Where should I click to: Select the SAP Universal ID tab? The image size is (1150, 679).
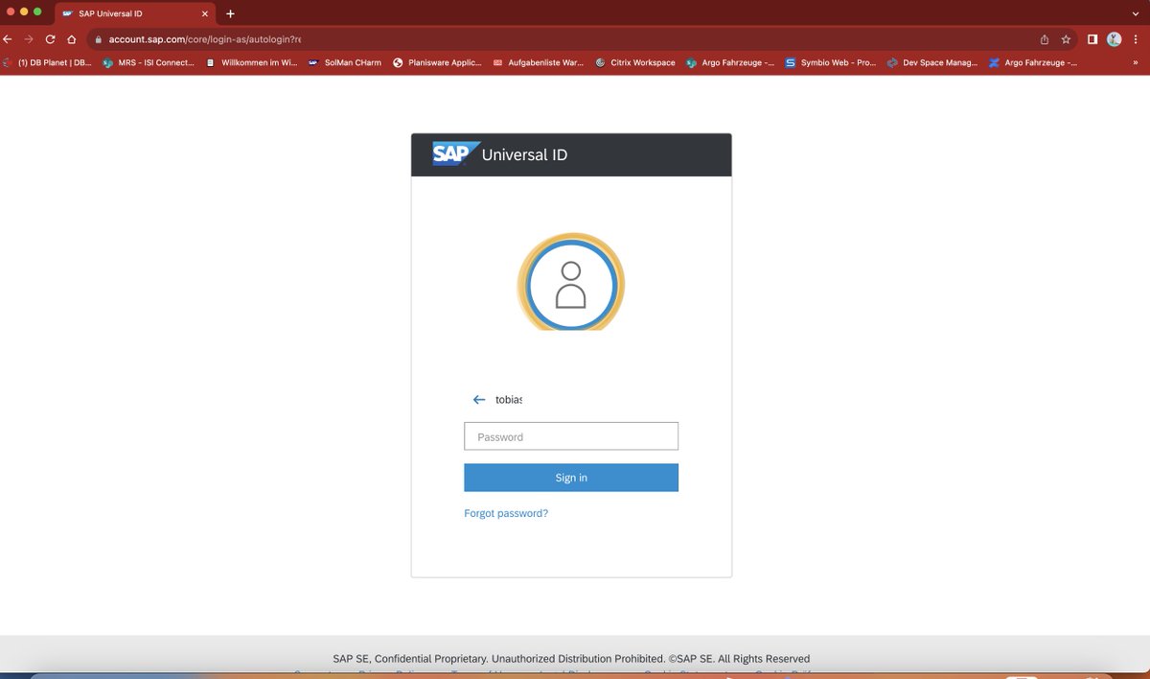tap(135, 13)
